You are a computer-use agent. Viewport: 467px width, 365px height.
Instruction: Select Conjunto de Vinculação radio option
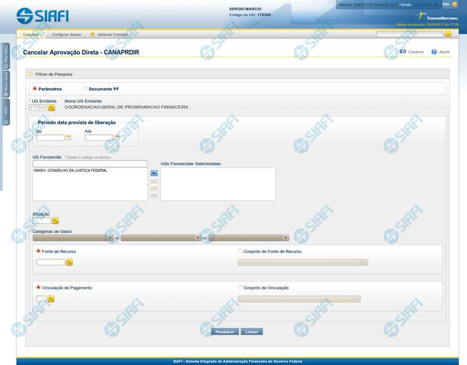pyautogui.click(x=240, y=288)
